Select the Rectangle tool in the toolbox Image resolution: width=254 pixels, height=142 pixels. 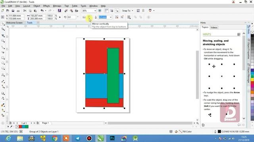(3, 58)
